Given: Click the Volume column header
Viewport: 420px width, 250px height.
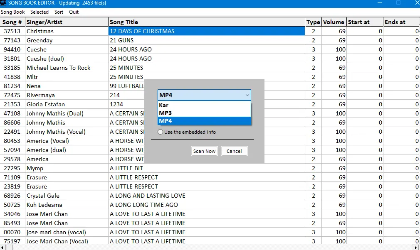Looking at the screenshot, I should pyautogui.click(x=334, y=22).
